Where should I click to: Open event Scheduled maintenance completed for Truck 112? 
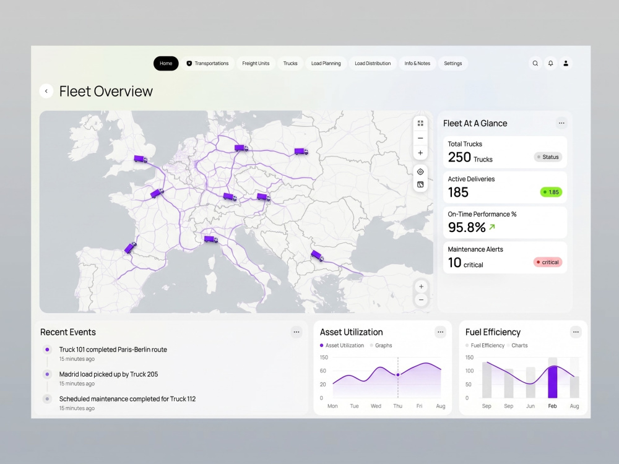point(128,399)
